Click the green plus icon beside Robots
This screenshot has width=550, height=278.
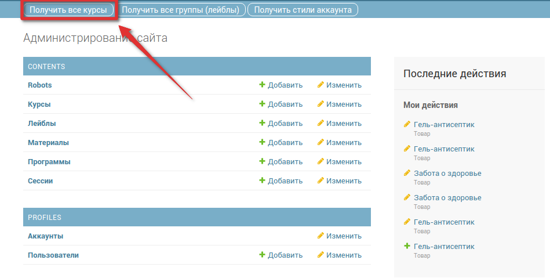[x=262, y=85]
